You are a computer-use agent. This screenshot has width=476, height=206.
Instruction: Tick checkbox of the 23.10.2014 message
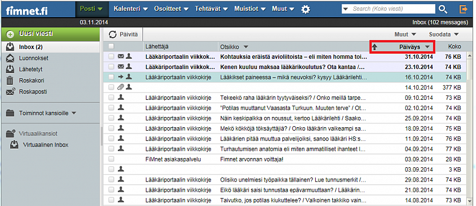[x=112, y=67]
